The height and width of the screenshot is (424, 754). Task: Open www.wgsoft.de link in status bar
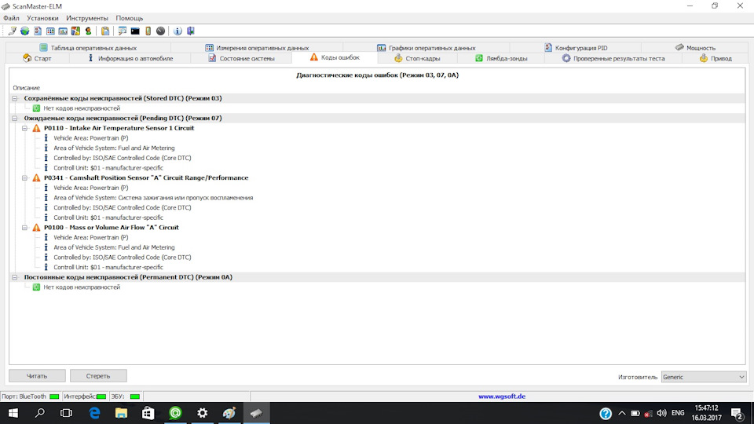click(502, 397)
